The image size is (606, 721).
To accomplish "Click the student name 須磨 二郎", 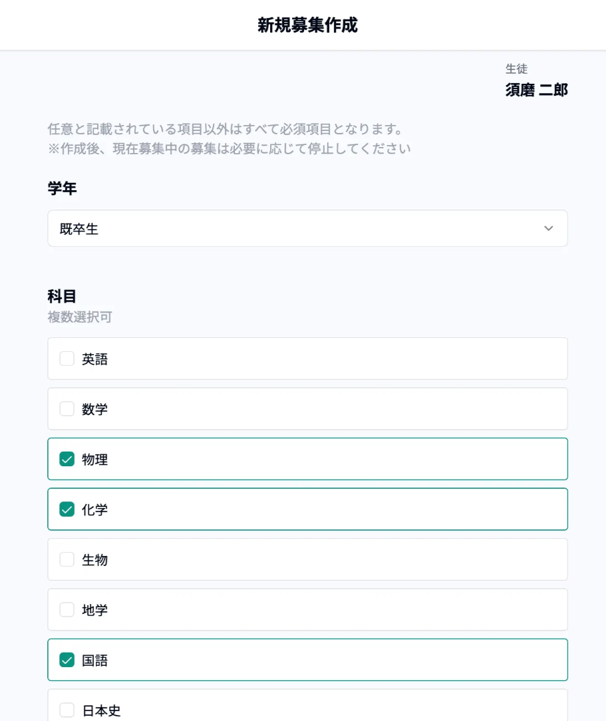I will click(536, 90).
